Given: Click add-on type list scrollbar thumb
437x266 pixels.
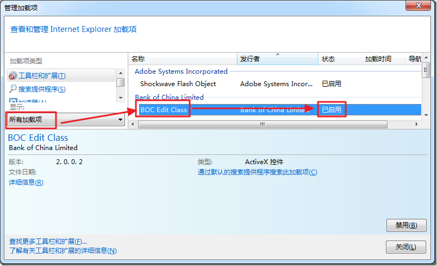Looking at the screenshot, I should tap(121, 82).
